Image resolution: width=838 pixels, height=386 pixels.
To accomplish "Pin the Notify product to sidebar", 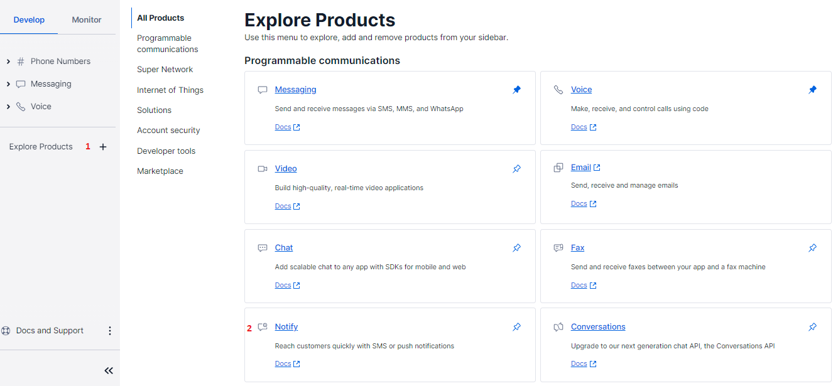I will pyautogui.click(x=516, y=327).
